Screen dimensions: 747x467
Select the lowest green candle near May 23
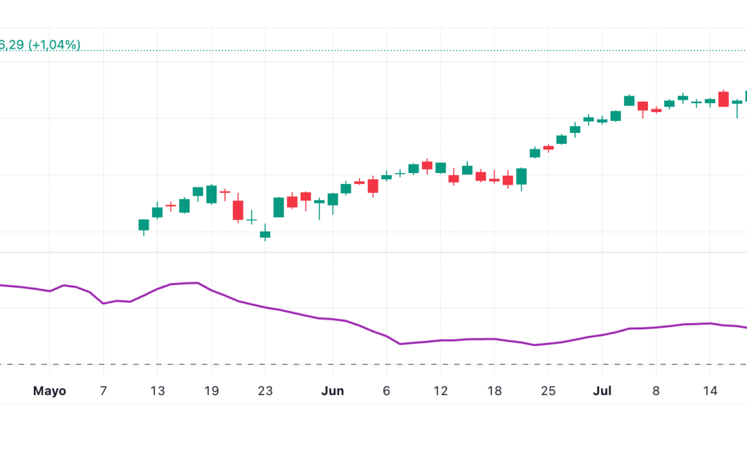tap(265, 235)
